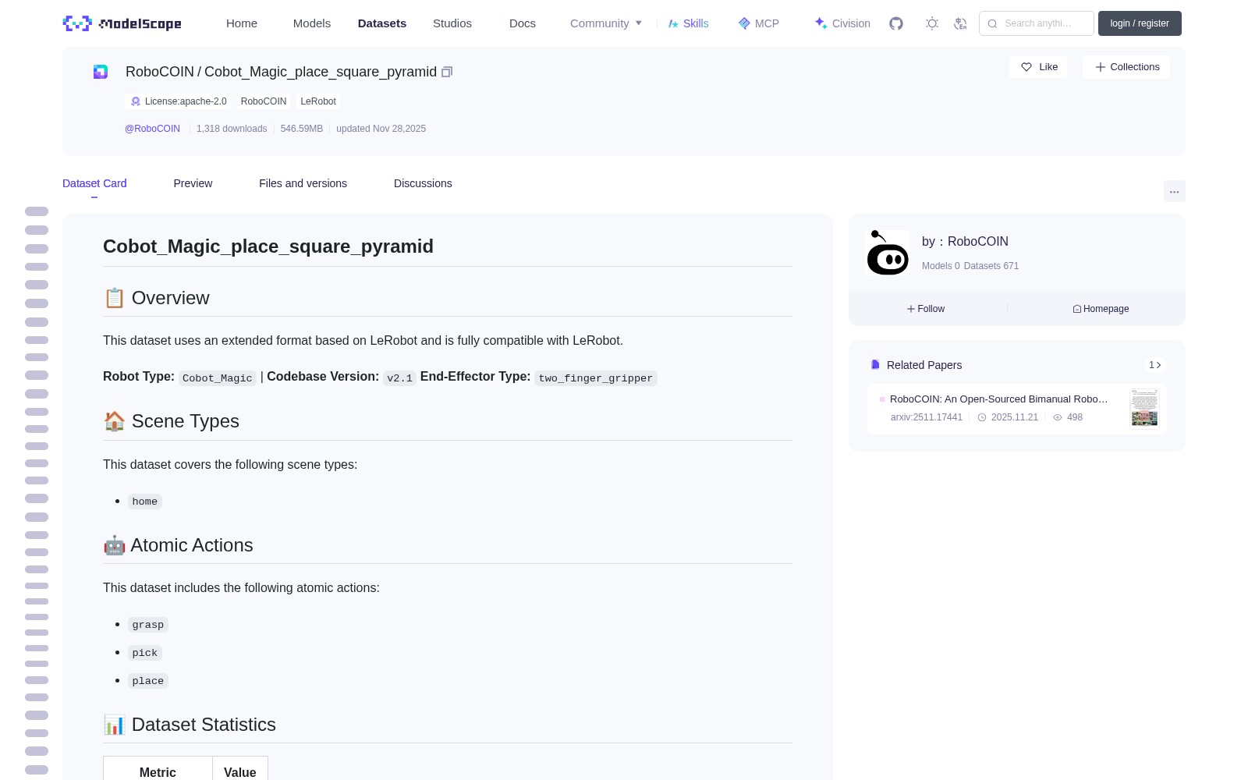Go to Home in navigation
This screenshot has height=780, width=1248.
pos(242,23)
